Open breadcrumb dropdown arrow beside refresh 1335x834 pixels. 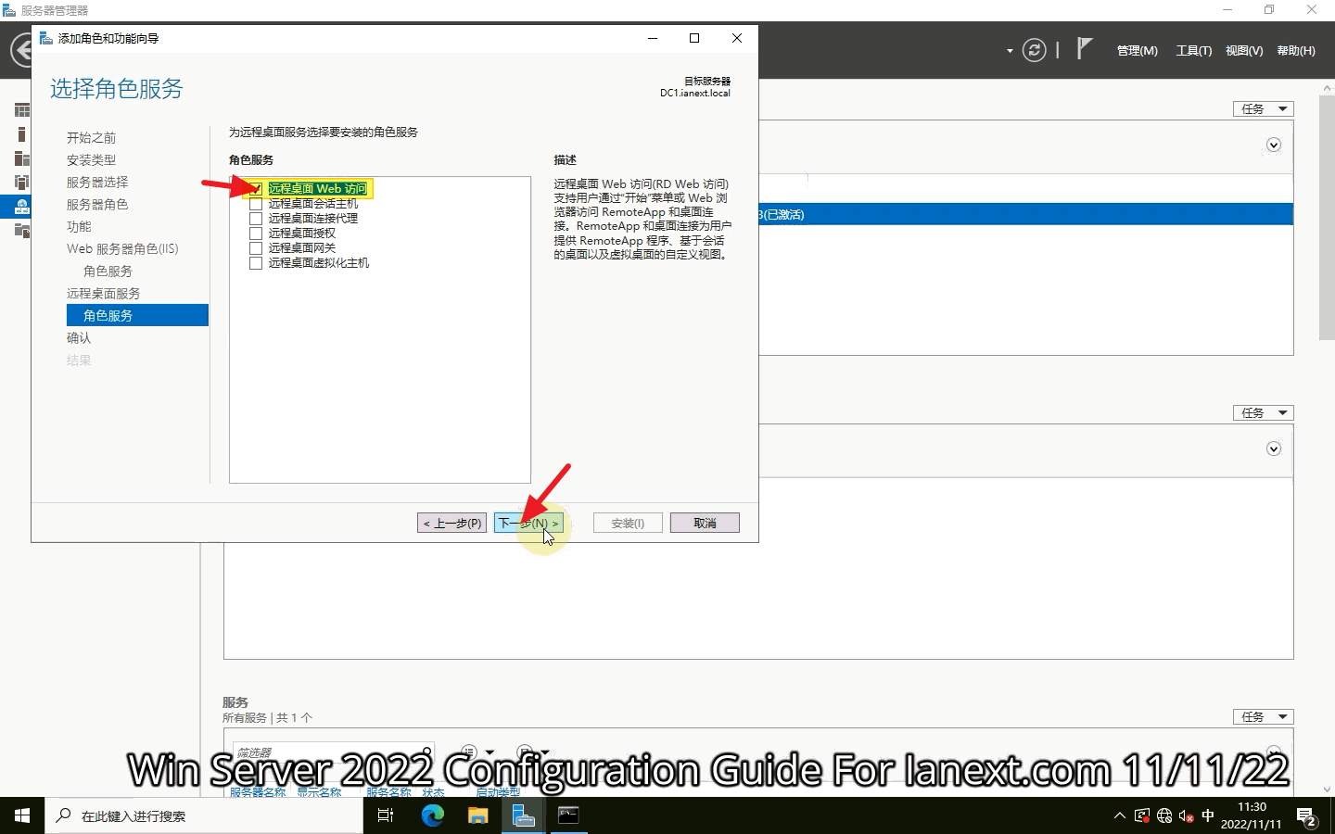point(1010,51)
